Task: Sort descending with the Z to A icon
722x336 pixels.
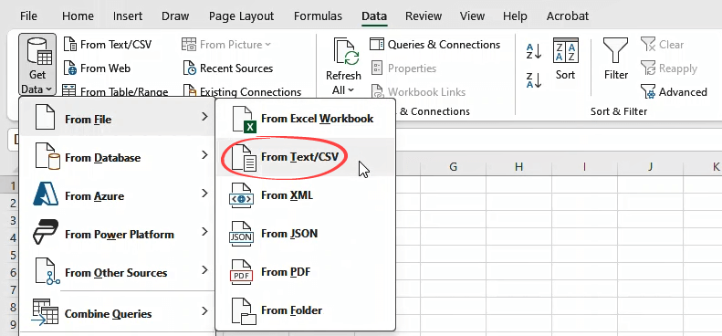Action: click(534, 79)
